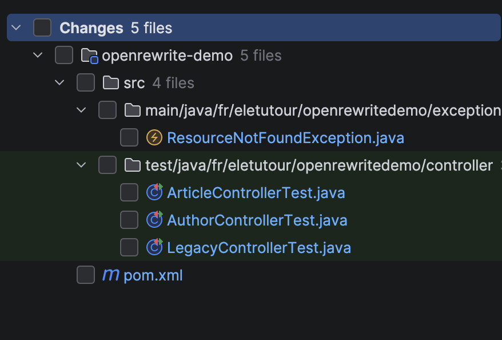Open AuthorControllerTest.java file entry

click(x=257, y=220)
